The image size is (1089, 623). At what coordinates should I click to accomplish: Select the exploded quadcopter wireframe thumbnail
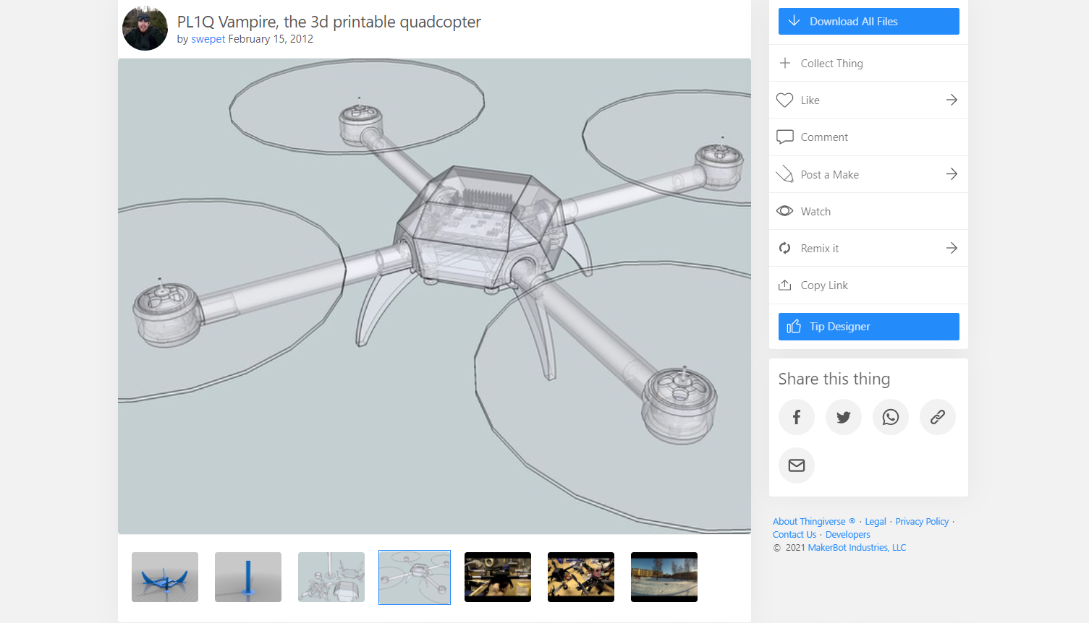(x=331, y=577)
